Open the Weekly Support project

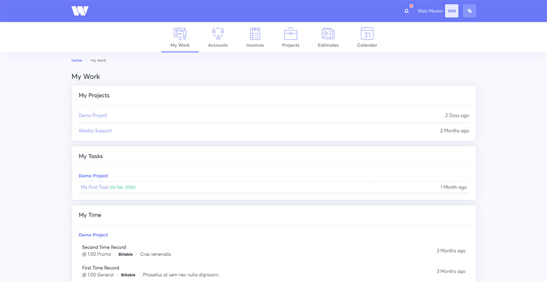pyautogui.click(x=95, y=131)
